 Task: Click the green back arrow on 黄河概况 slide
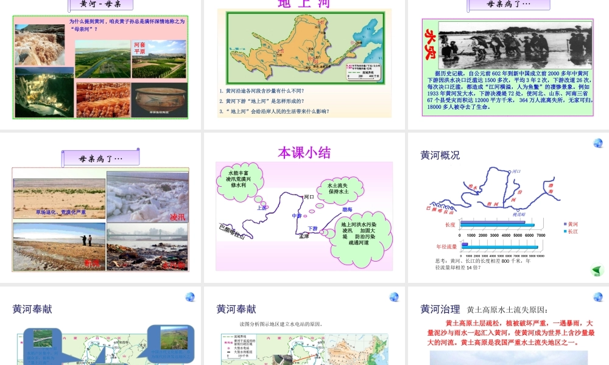click(597, 269)
